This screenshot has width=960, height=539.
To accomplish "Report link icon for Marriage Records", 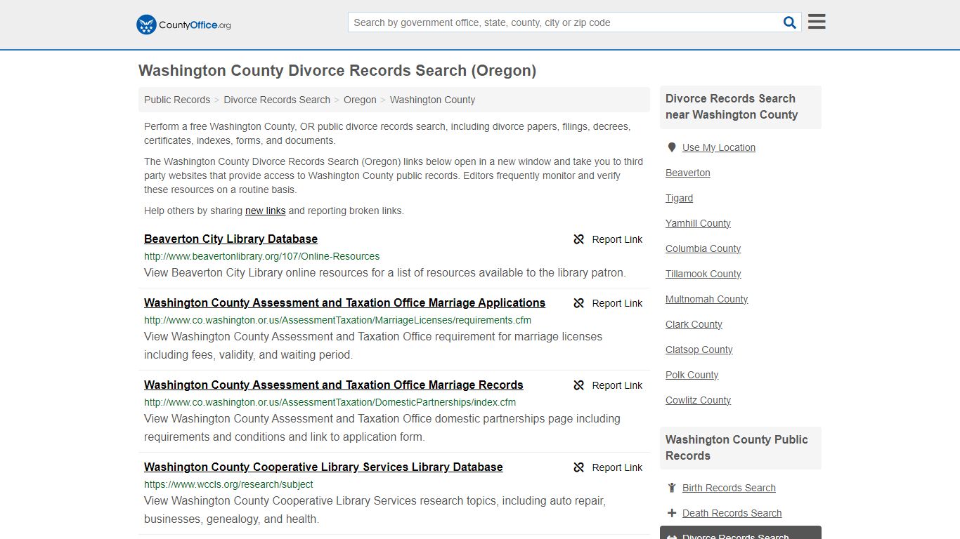I will coord(579,385).
